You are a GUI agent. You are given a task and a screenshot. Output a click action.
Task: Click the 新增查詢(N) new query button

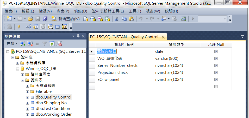[x=65, y=19]
